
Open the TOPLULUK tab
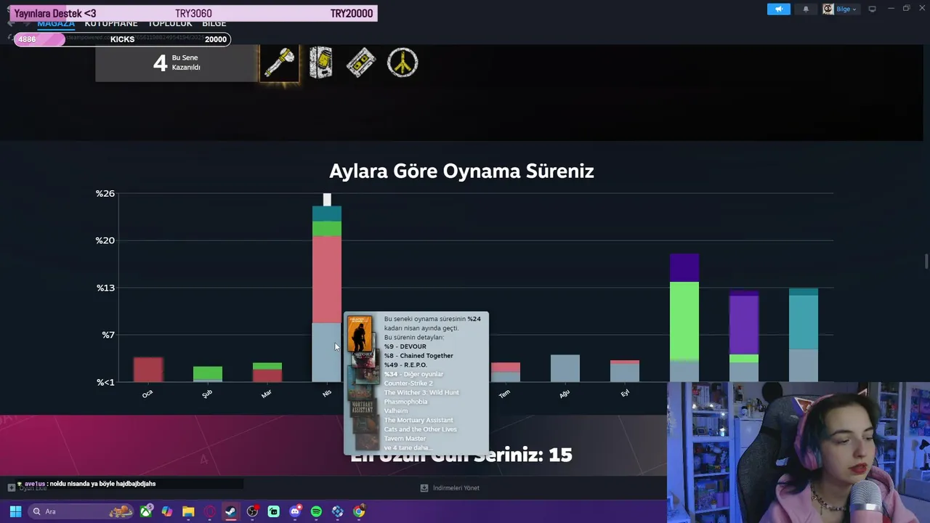pos(170,23)
